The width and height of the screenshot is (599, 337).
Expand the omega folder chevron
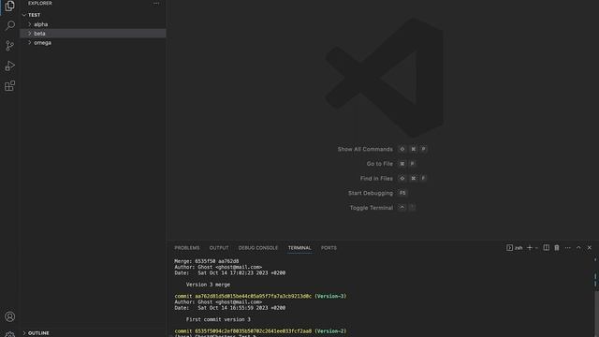tap(30, 42)
